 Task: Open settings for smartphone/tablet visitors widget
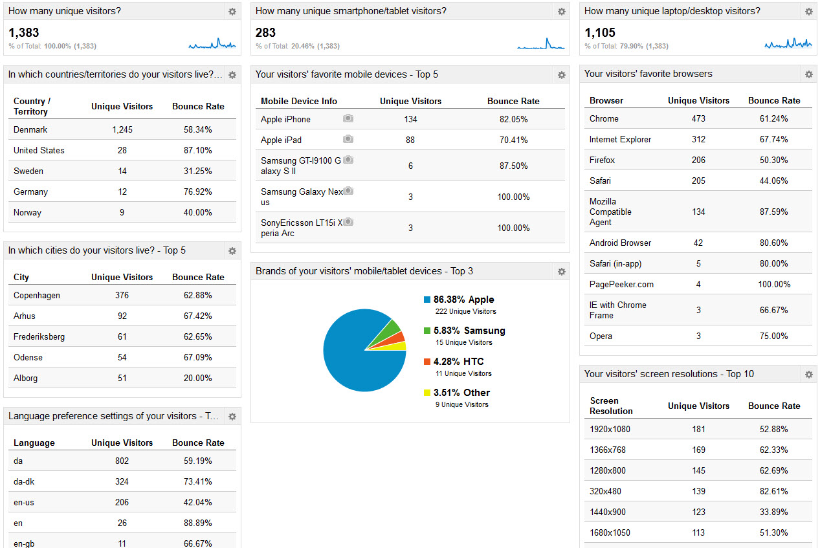coord(561,11)
